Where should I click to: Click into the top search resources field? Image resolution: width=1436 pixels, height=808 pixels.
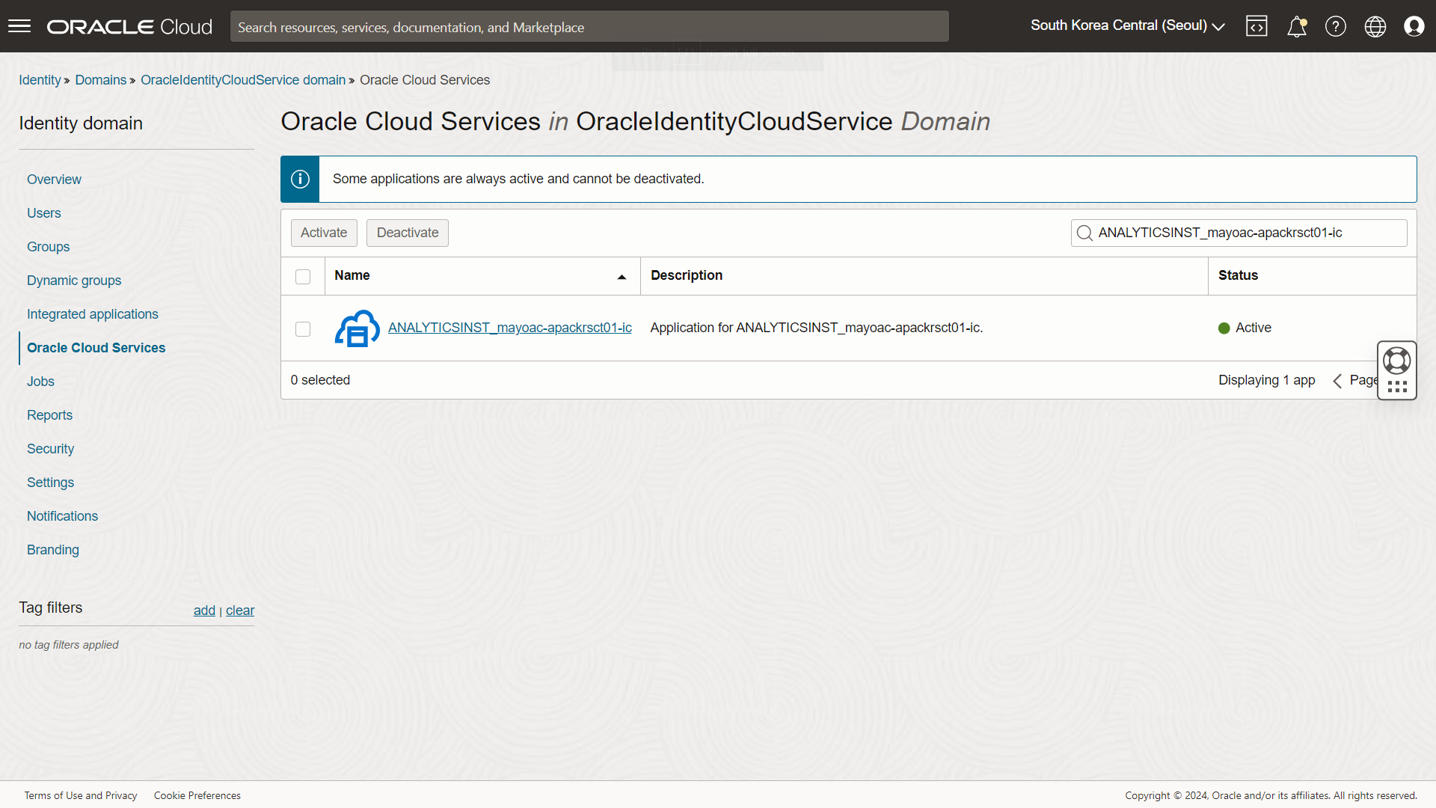click(x=589, y=26)
